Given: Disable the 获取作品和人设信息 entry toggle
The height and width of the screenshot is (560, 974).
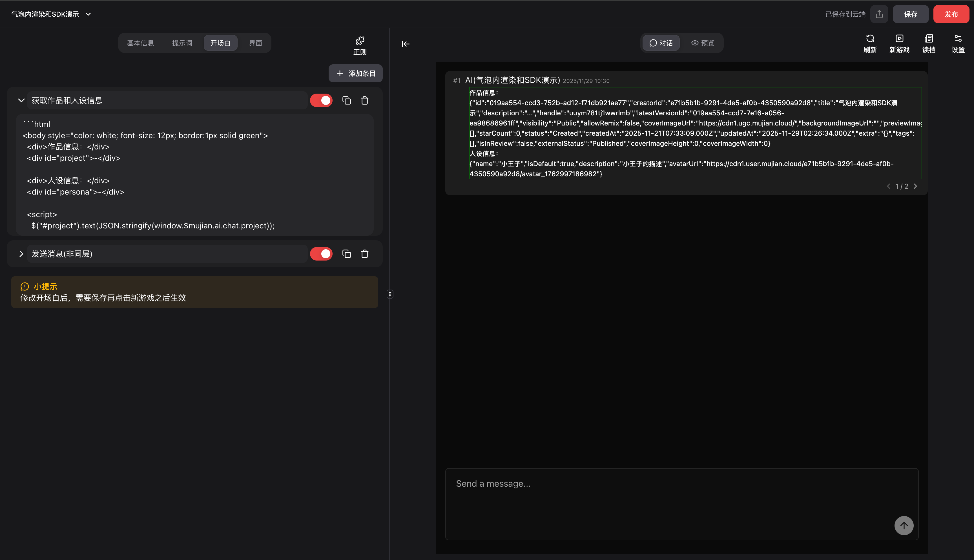Looking at the screenshot, I should [321, 100].
